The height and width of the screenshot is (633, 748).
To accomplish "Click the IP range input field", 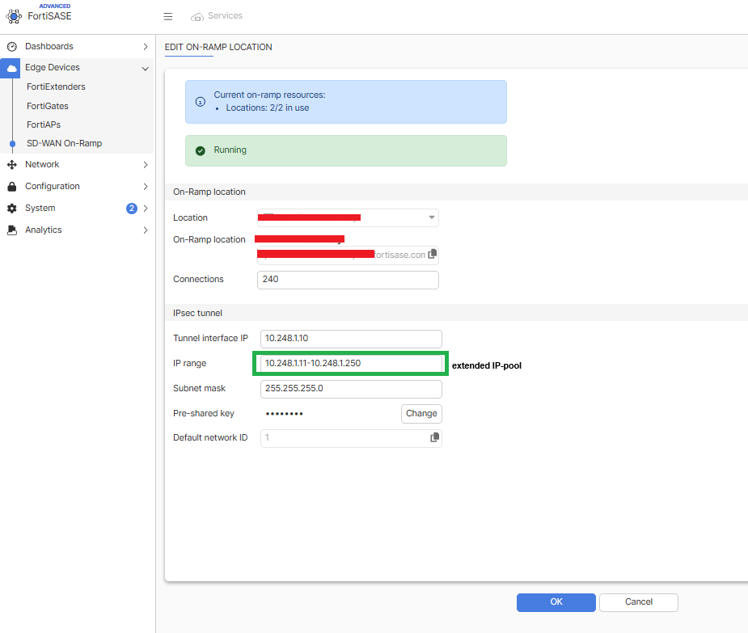I will click(351, 364).
